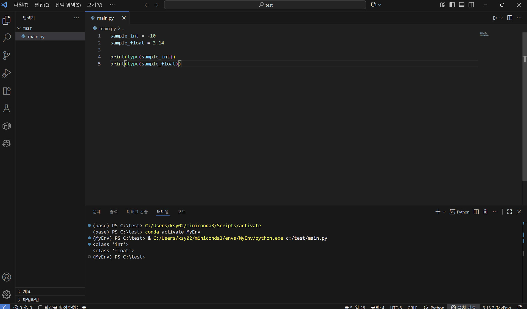The width and height of the screenshot is (527, 309).
Task: Switch to the 출력 panel tab
Action: [114, 212]
